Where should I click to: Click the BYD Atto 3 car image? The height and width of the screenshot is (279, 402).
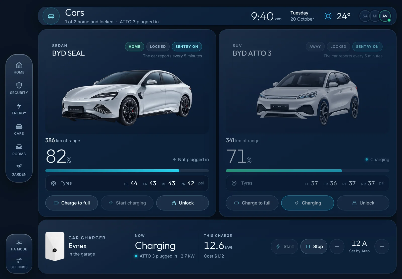tap(308, 97)
